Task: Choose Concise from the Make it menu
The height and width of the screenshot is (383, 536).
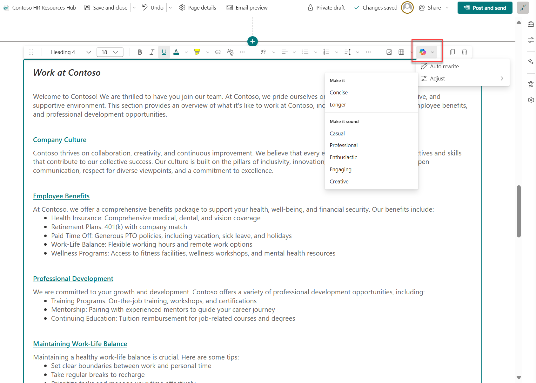Action: (x=338, y=92)
